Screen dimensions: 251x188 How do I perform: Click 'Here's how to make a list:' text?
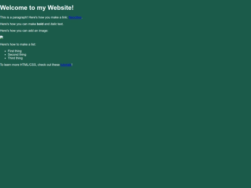pos(18,44)
